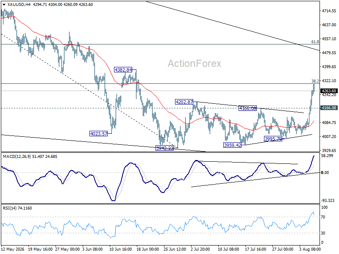Screen dimensions: 339x254
Task: Click the 3942.23 low price label
Action: (x=164, y=148)
